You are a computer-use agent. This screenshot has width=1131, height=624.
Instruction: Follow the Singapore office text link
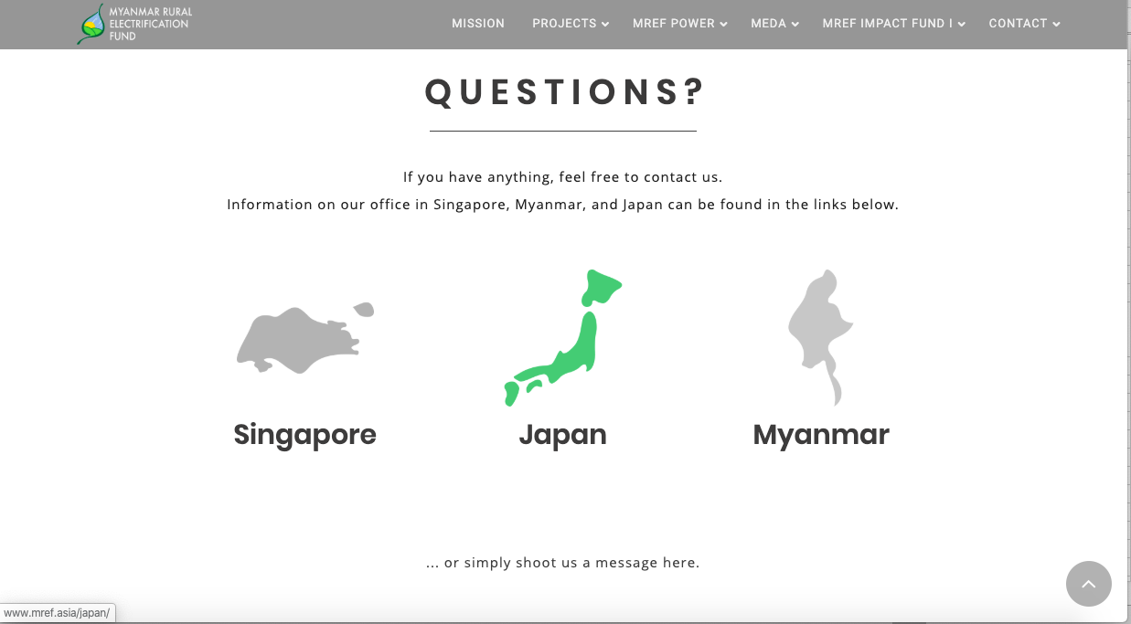304,434
